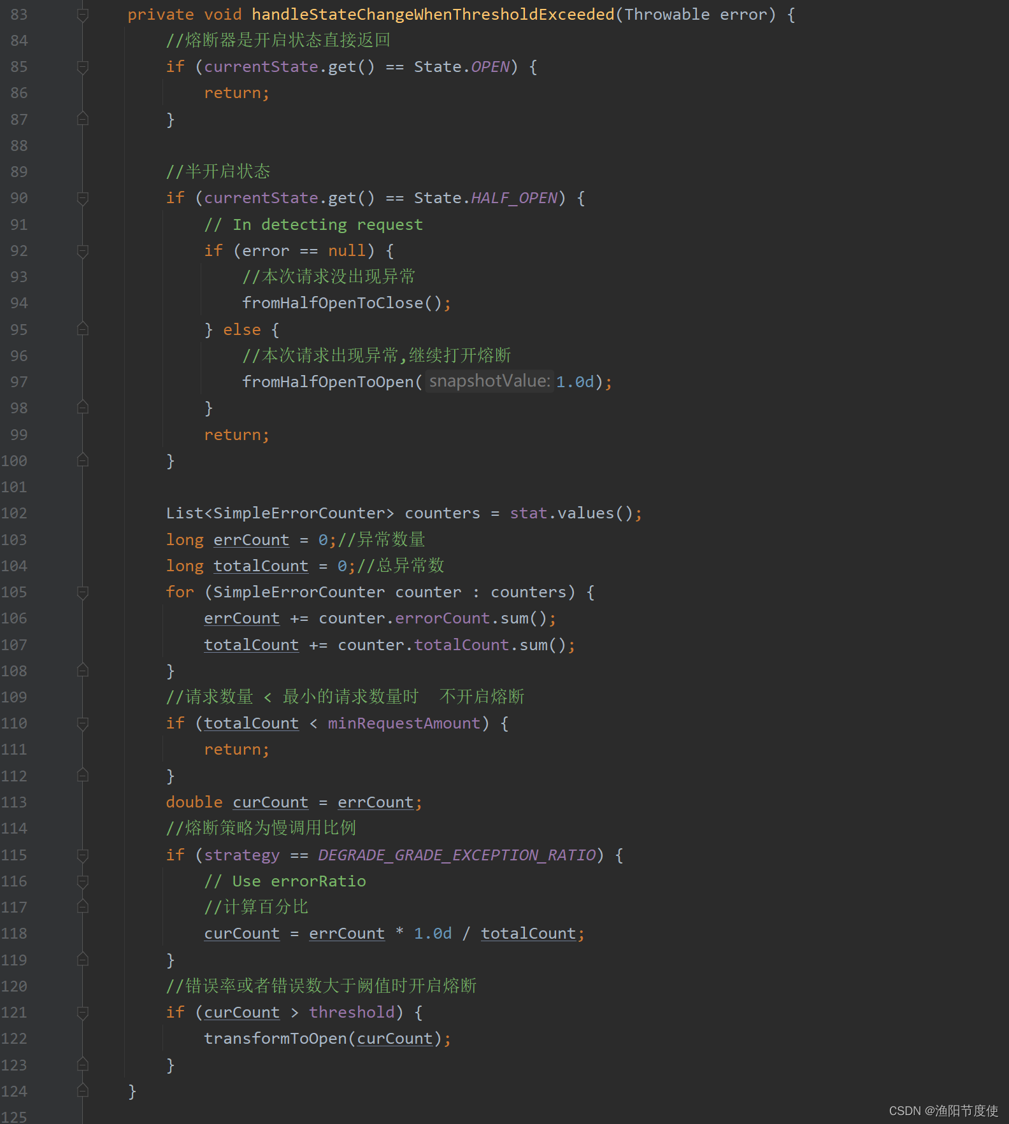Viewport: 1009px width, 1124px height.
Task: Click the fromHalfOpenToOpen call
Action: click(328, 382)
